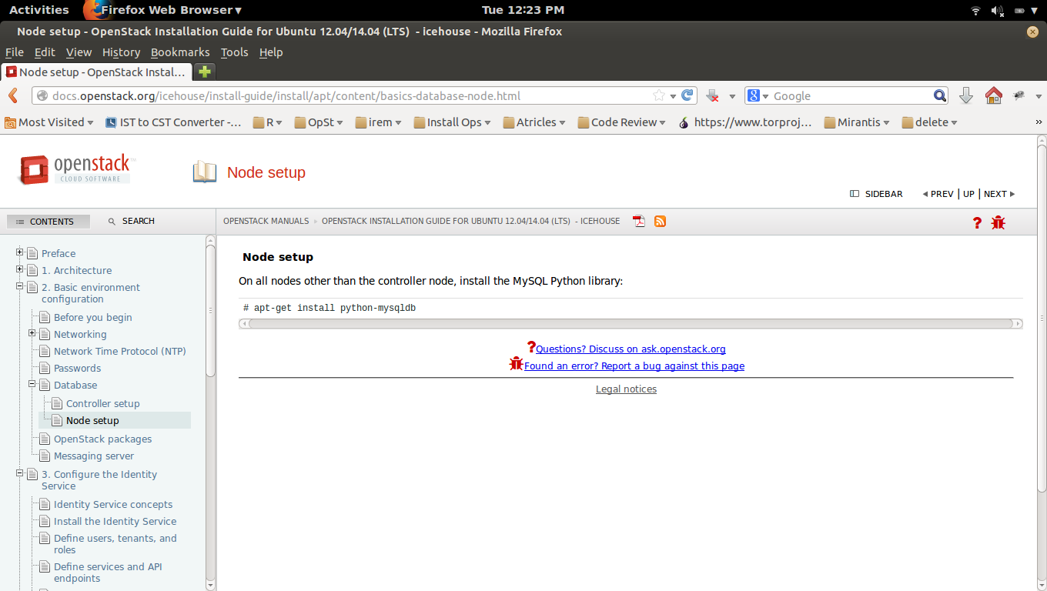Open the downloads arrow icon
Image resolution: width=1047 pixels, height=591 pixels.
click(x=966, y=95)
